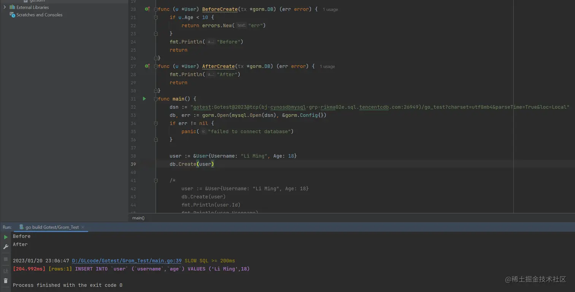Collapse the block comment at line 41
Screen dimensions: 575x292
[156, 180]
